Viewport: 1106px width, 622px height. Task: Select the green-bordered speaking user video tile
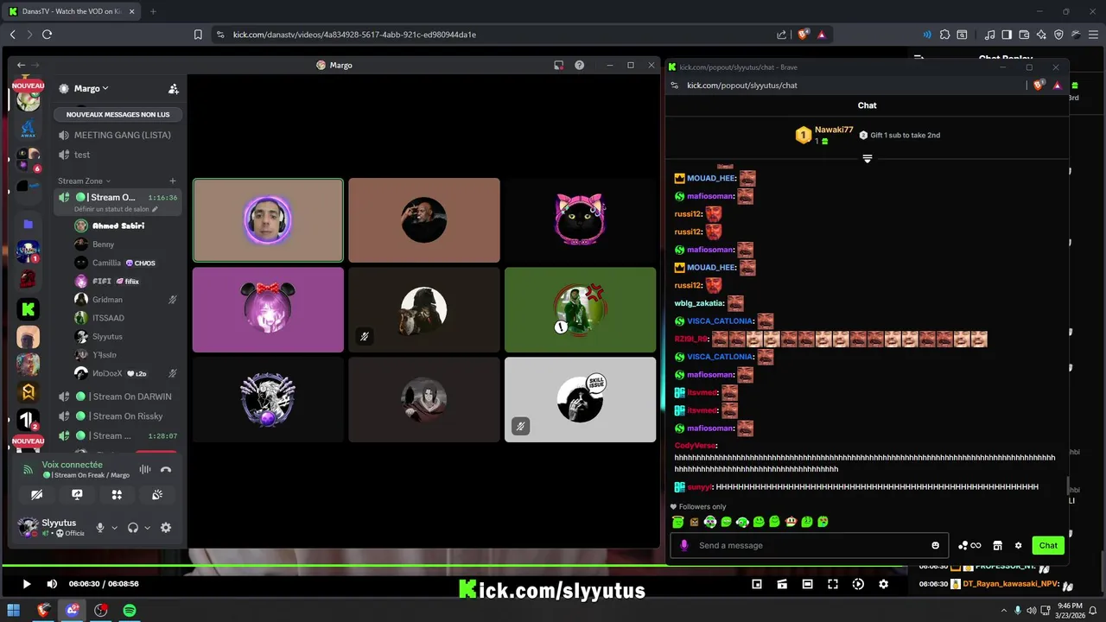(x=268, y=220)
